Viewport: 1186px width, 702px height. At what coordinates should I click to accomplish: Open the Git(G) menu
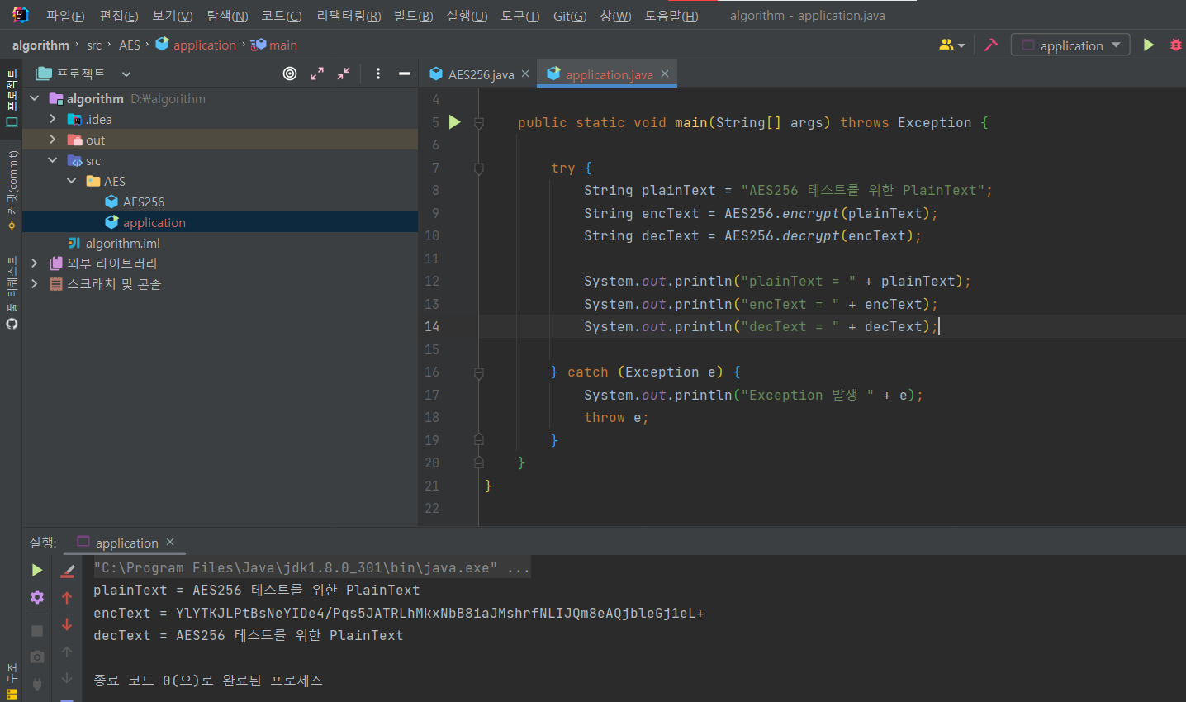[x=570, y=16]
